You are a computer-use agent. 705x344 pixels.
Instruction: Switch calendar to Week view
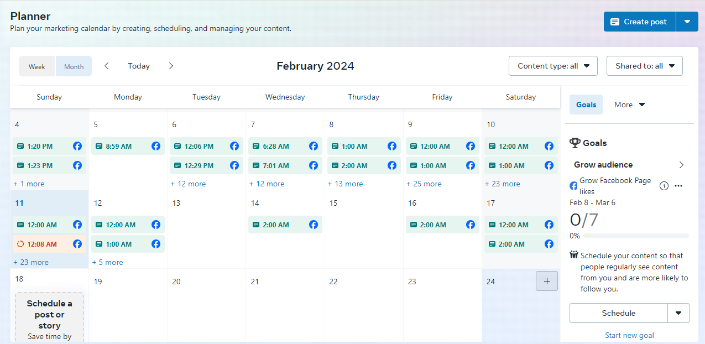pyautogui.click(x=37, y=66)
